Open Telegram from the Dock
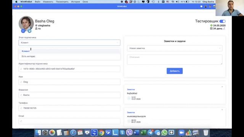This screenshot has width=244, height=137. click(150, 132)
